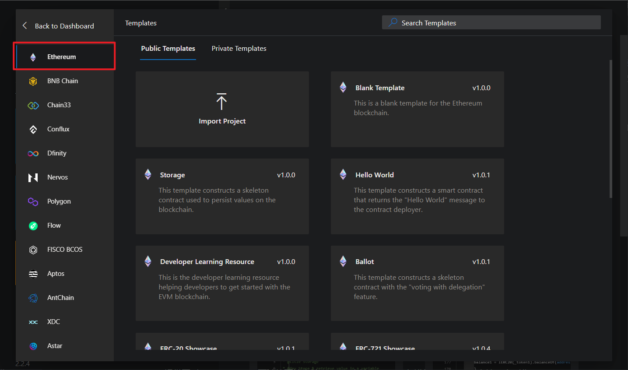Image resolution: width=628 pixels, height=370 pixels.
Task: Click the Chain33 logo icon
Action: pos(33,105)
